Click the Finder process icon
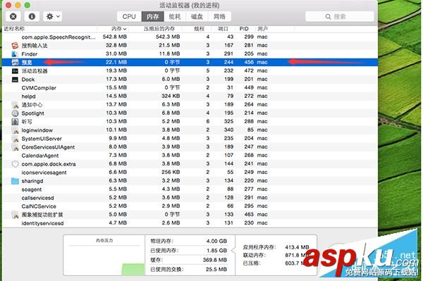The width and height of the screenshot is (423, 281). point(15,54)
